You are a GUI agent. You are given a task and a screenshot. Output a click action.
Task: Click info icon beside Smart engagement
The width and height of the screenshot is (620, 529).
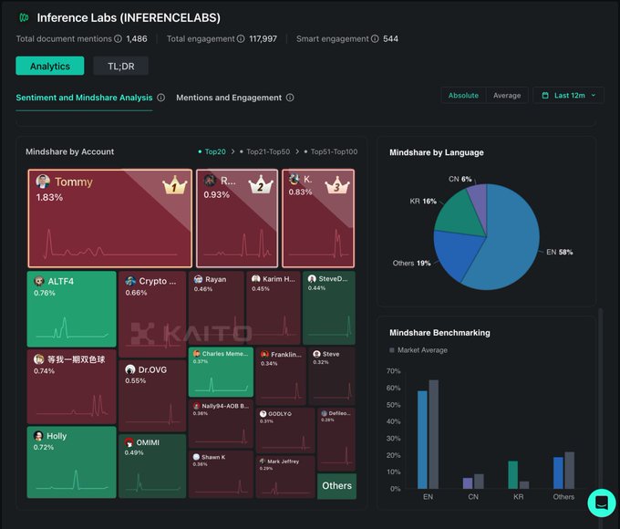pyautogui.click(x=375, y=39)
